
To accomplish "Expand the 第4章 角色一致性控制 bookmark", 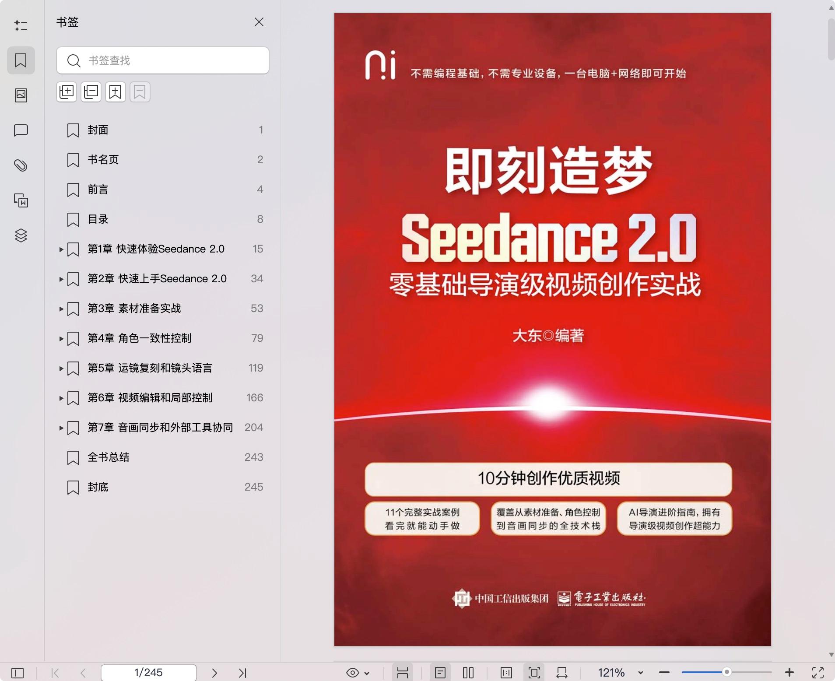I will [x=61, y=339].
